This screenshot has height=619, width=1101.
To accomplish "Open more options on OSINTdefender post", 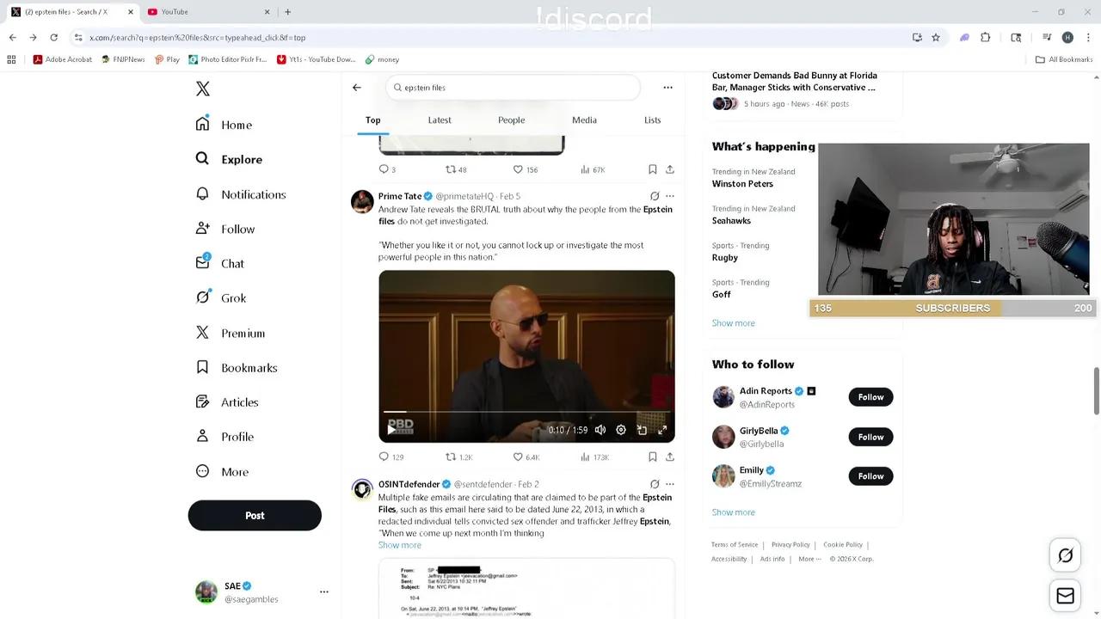I will 670,484.
